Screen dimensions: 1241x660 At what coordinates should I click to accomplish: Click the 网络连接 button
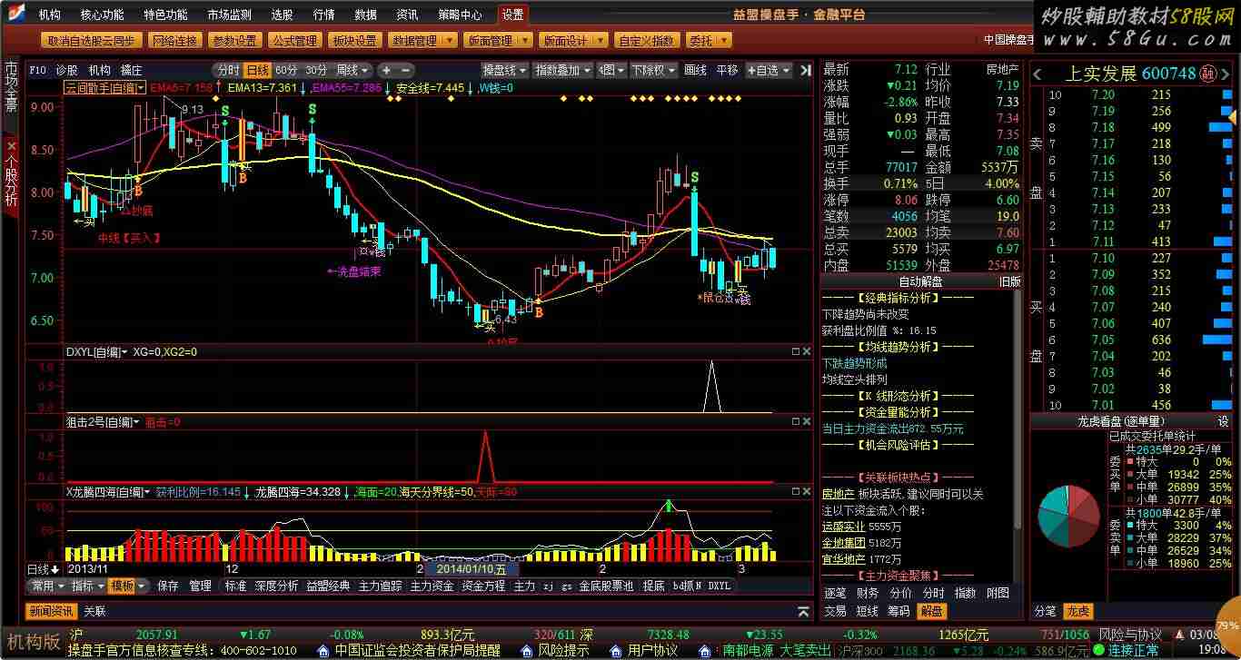175,41
